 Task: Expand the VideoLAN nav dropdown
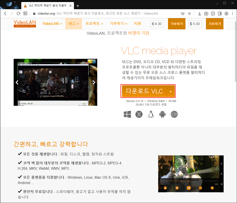tap(52, 24)
